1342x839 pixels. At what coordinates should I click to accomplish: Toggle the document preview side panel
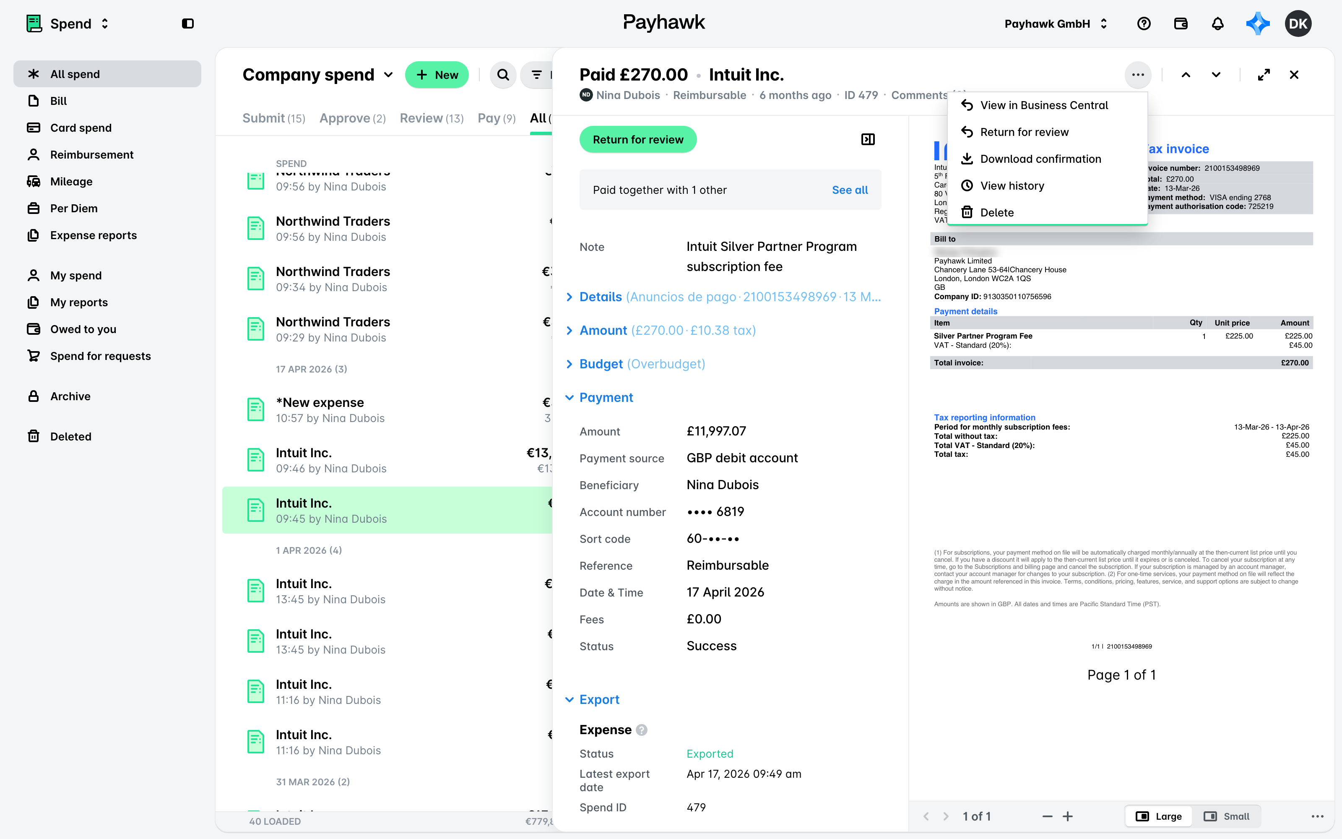pyautogui.click(x=868, y=139)
